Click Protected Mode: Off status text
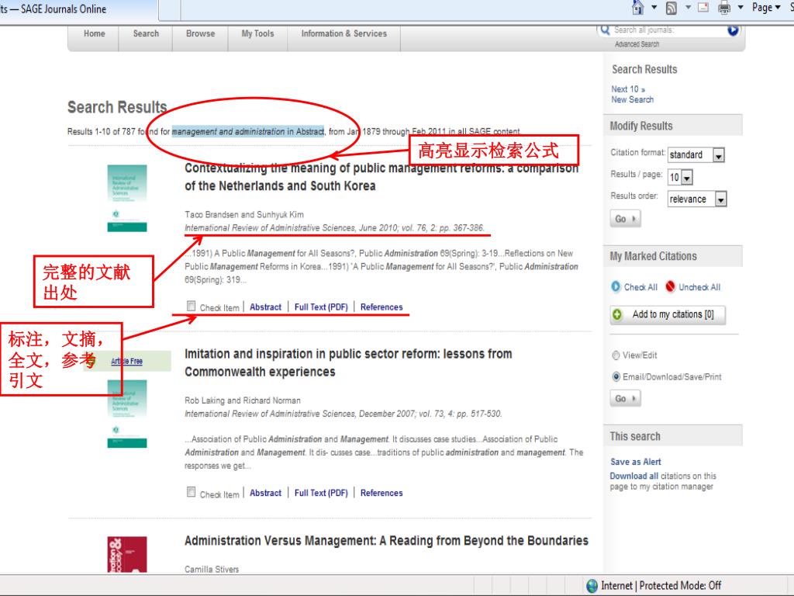794x596 pixels. [x=680, y=586]
